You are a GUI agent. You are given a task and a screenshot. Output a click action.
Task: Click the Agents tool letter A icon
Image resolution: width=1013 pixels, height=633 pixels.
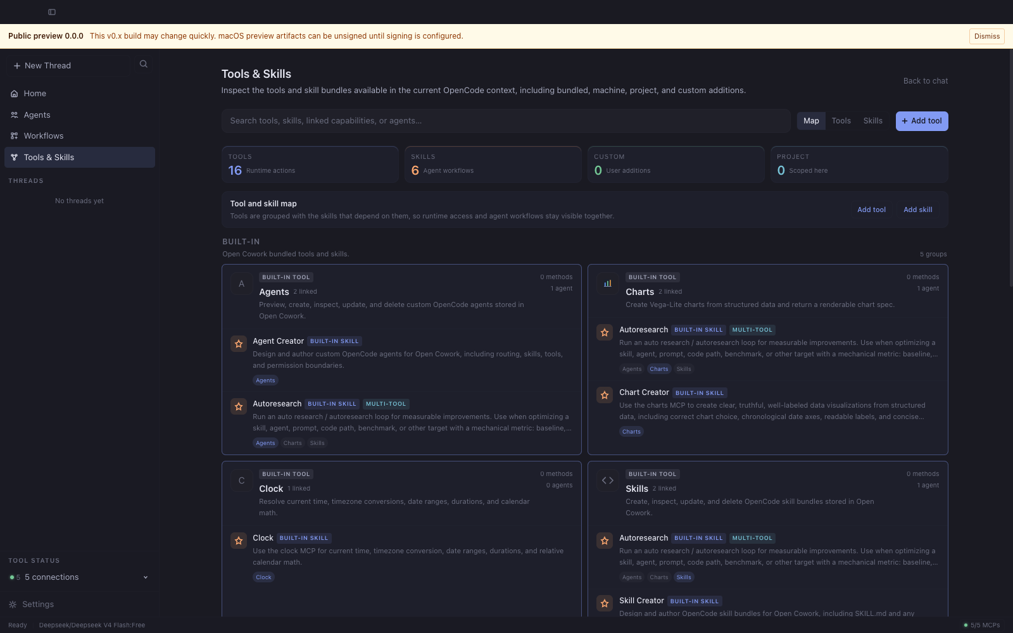tap(241, 284)
